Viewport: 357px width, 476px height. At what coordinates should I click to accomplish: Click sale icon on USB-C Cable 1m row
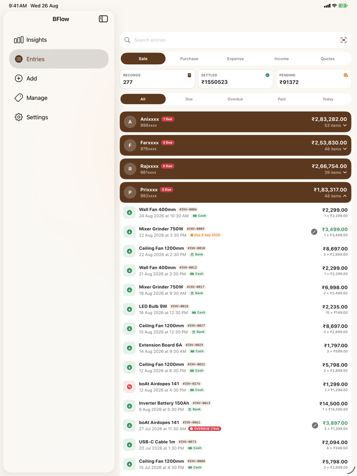coord(129,445)
